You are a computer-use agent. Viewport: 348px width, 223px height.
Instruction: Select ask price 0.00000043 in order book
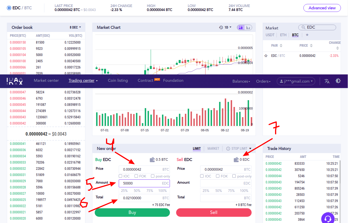point(18,117)
